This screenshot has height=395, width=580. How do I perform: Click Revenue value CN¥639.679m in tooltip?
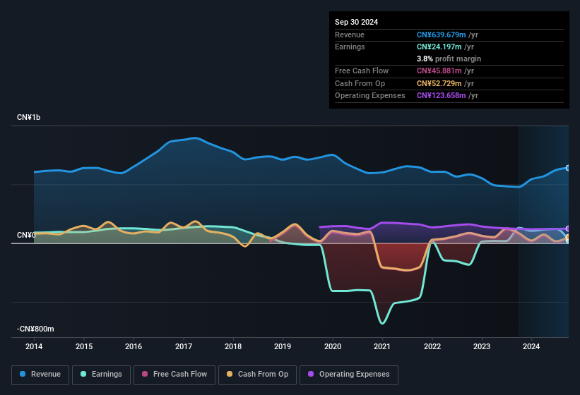[x=441, y=35]
